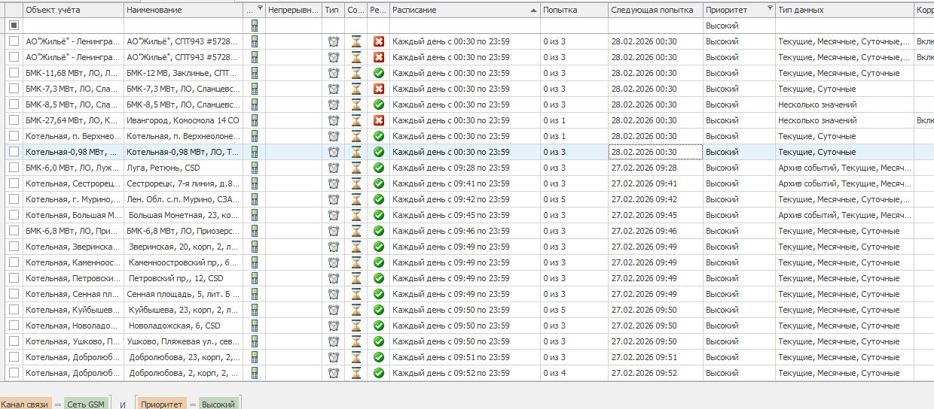The width and height of the screenshot is (934, 409).
Task: Click green success icon in БМК-11,68 МВт row
Action: pyautogui.click(x=379, y=73)
